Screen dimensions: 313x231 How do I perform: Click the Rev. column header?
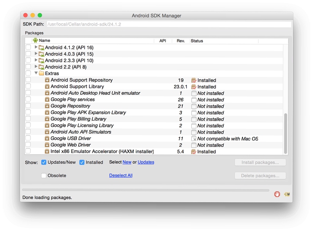[181, 41]
